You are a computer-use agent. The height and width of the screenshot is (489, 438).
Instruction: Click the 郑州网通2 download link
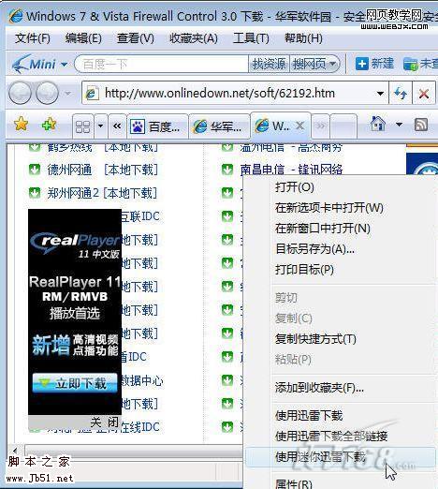(x=74, y=193)
